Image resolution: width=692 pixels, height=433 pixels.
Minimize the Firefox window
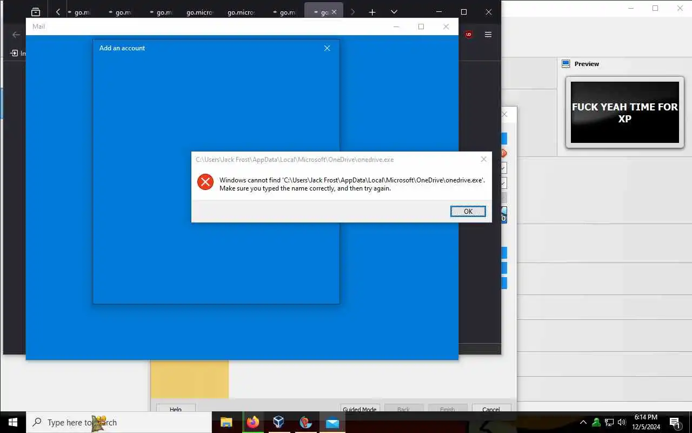coord(439,12)
